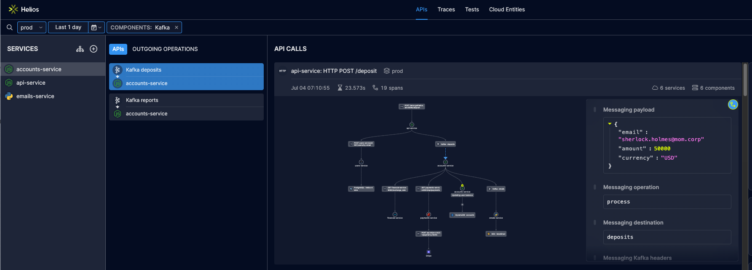Select the GET financial-service exchange_rate span
The image size is (752, 270).
(395, 189)
